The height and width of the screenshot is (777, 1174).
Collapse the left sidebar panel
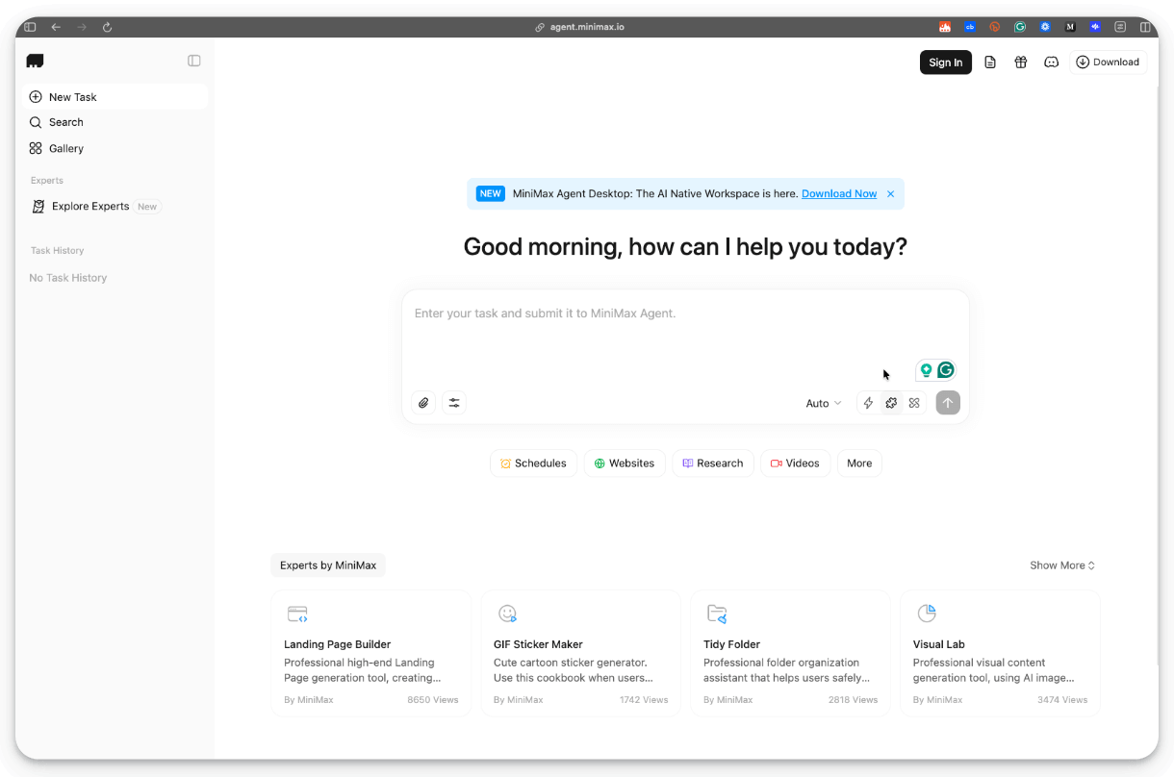coord(194,61)
